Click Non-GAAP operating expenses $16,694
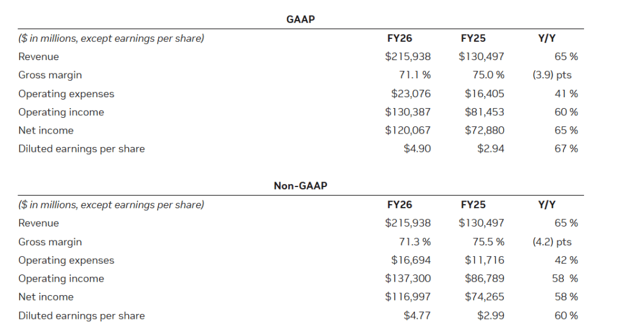 click(x=411, y=260)
